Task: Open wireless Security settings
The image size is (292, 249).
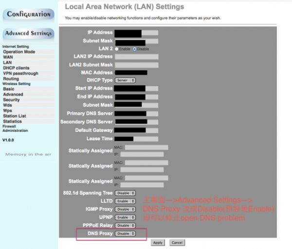Action: 11,100
